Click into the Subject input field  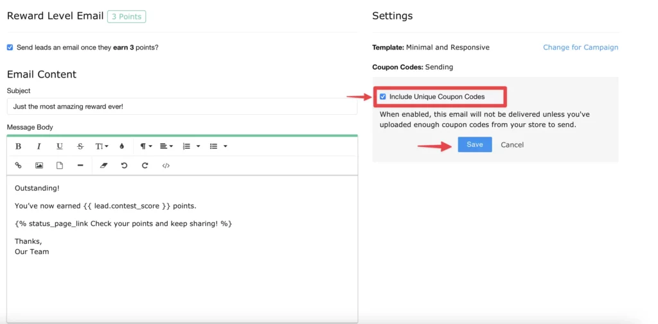pos(182,107)
